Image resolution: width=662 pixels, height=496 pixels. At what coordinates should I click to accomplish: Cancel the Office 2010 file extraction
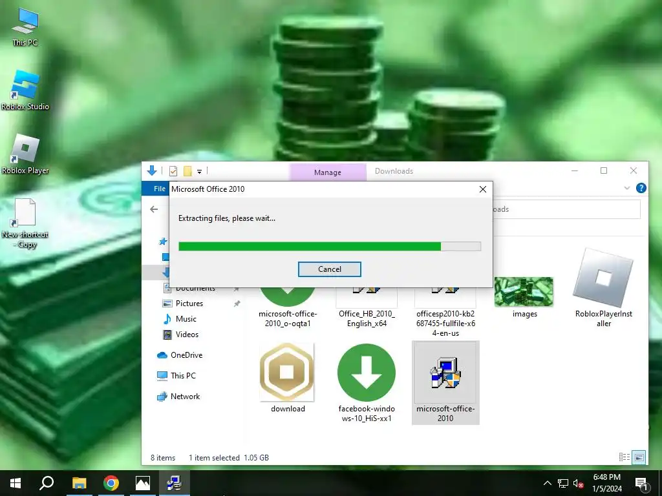[329, 269]
